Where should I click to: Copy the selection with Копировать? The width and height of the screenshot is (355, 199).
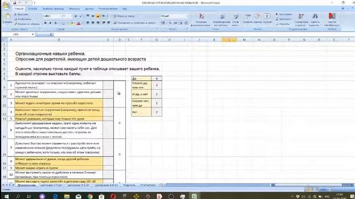click(23, 19)
